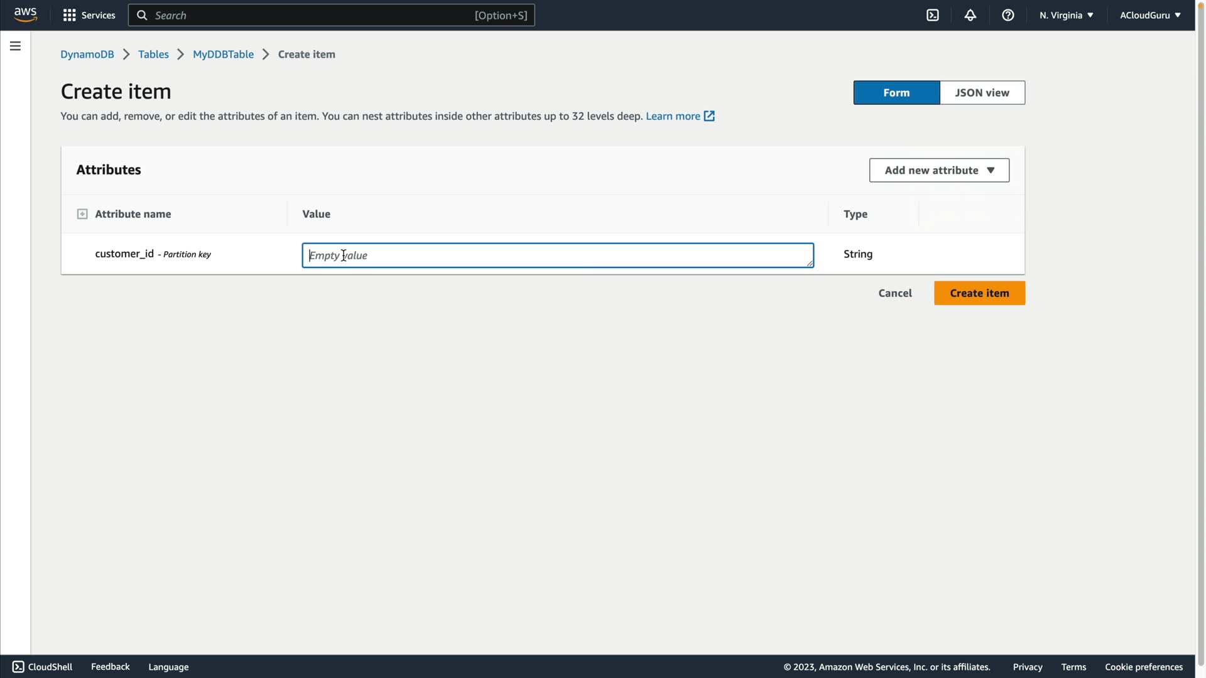Expand the hamburger side navigation menu
The height and width of the screenshot is (678, 1206).
point(15,46)
